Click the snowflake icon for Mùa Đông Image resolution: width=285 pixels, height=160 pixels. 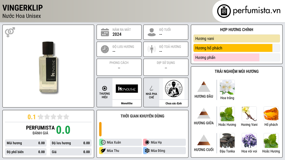[x=147, y=151]
